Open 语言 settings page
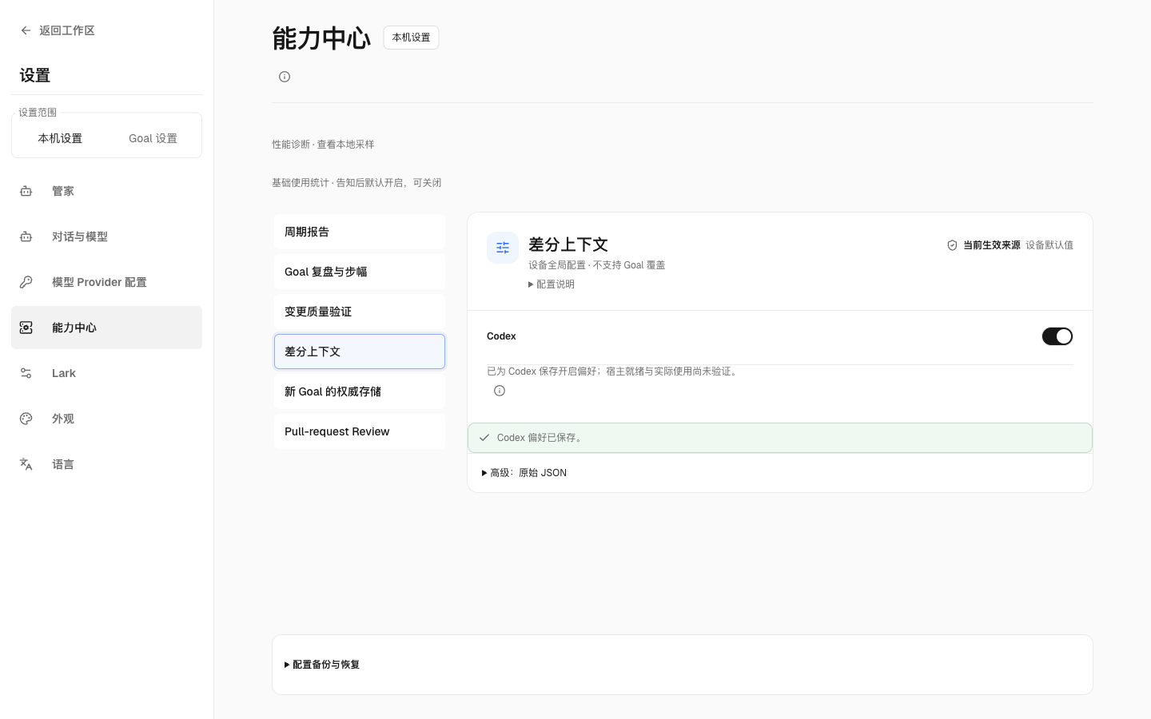This screenshot has width=1151, height=719. coord(106,464)
